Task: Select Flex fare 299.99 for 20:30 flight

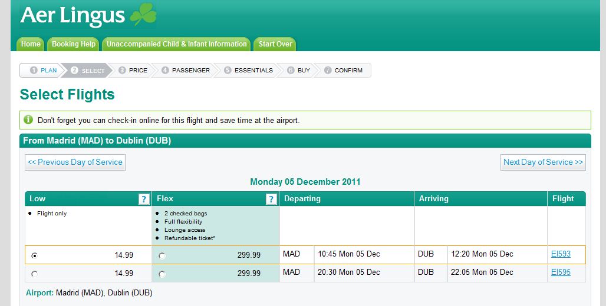Action: pyautogui.click(x=162, y=274)
